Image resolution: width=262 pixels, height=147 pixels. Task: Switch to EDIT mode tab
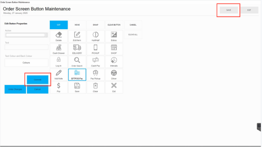coord(59,25)
